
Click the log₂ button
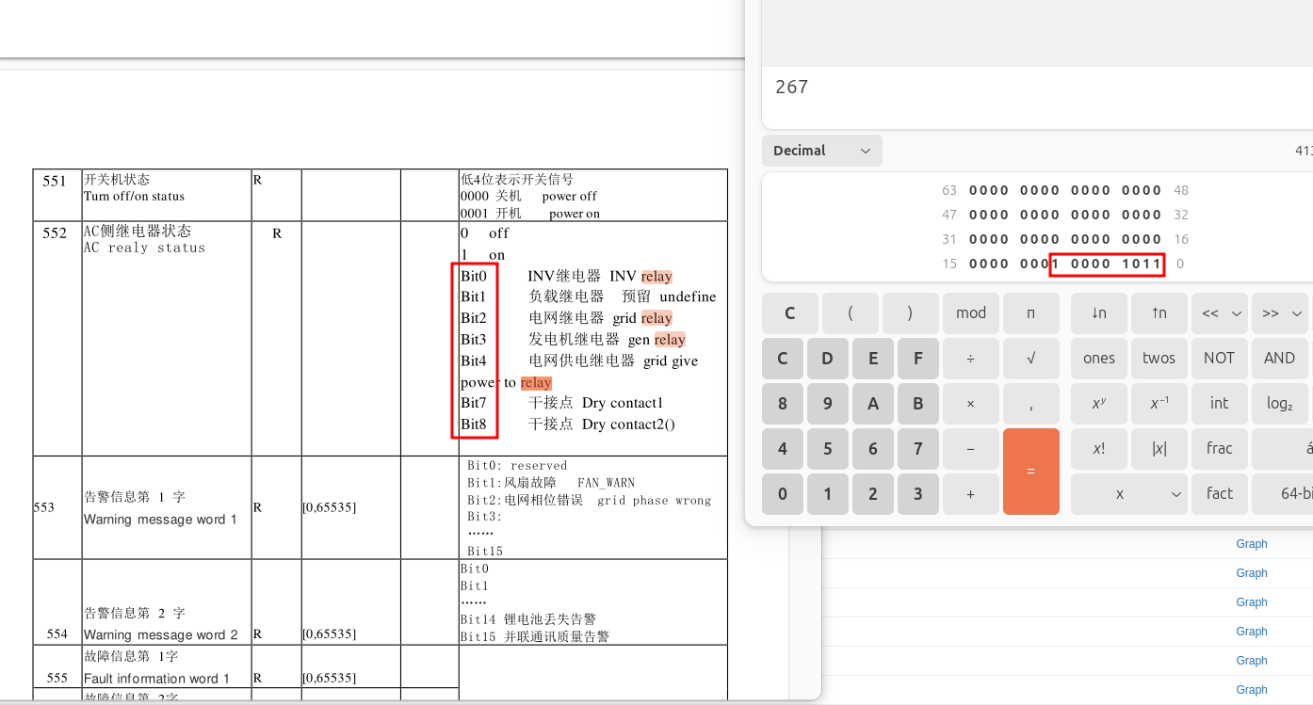coord(1279,404)
